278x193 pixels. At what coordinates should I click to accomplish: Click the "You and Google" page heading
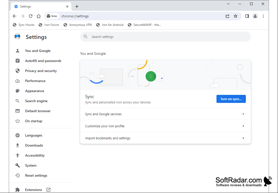click(93, 53)
